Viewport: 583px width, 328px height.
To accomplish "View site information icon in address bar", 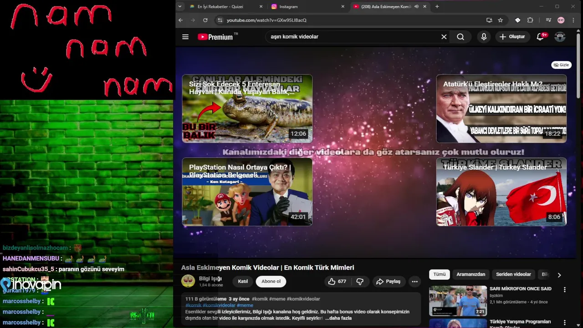I will click(220, 20).
